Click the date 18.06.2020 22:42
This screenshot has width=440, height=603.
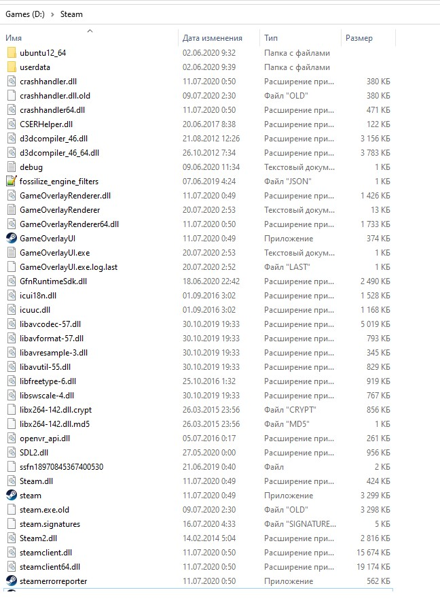pyautogui.click(x=211, y=281)
